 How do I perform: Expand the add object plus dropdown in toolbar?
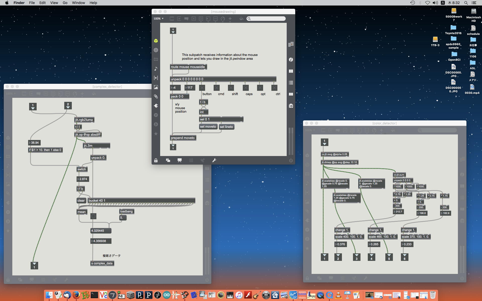(230, 19)
